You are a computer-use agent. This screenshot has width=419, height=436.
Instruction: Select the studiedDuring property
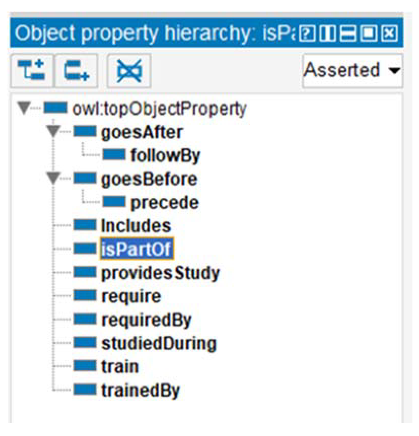159,343
